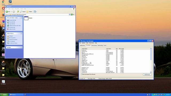Click the Explorer taskbar button
The image size is (171, 96).
coord(16,95)
